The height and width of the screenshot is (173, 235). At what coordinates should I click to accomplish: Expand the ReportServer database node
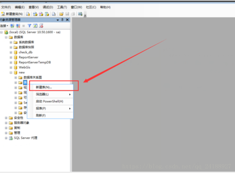point(11,57)
